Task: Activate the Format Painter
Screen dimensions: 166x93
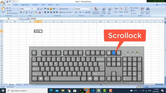Action: tap(12, 13)
